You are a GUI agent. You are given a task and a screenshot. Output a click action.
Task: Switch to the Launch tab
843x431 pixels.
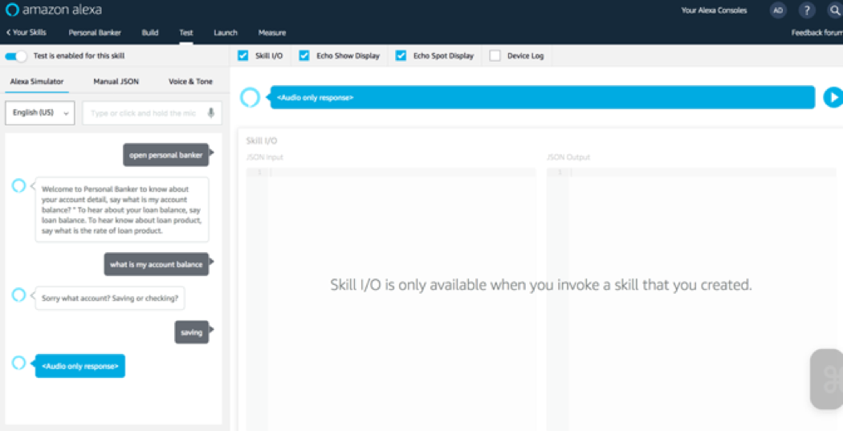coord(226,33)
